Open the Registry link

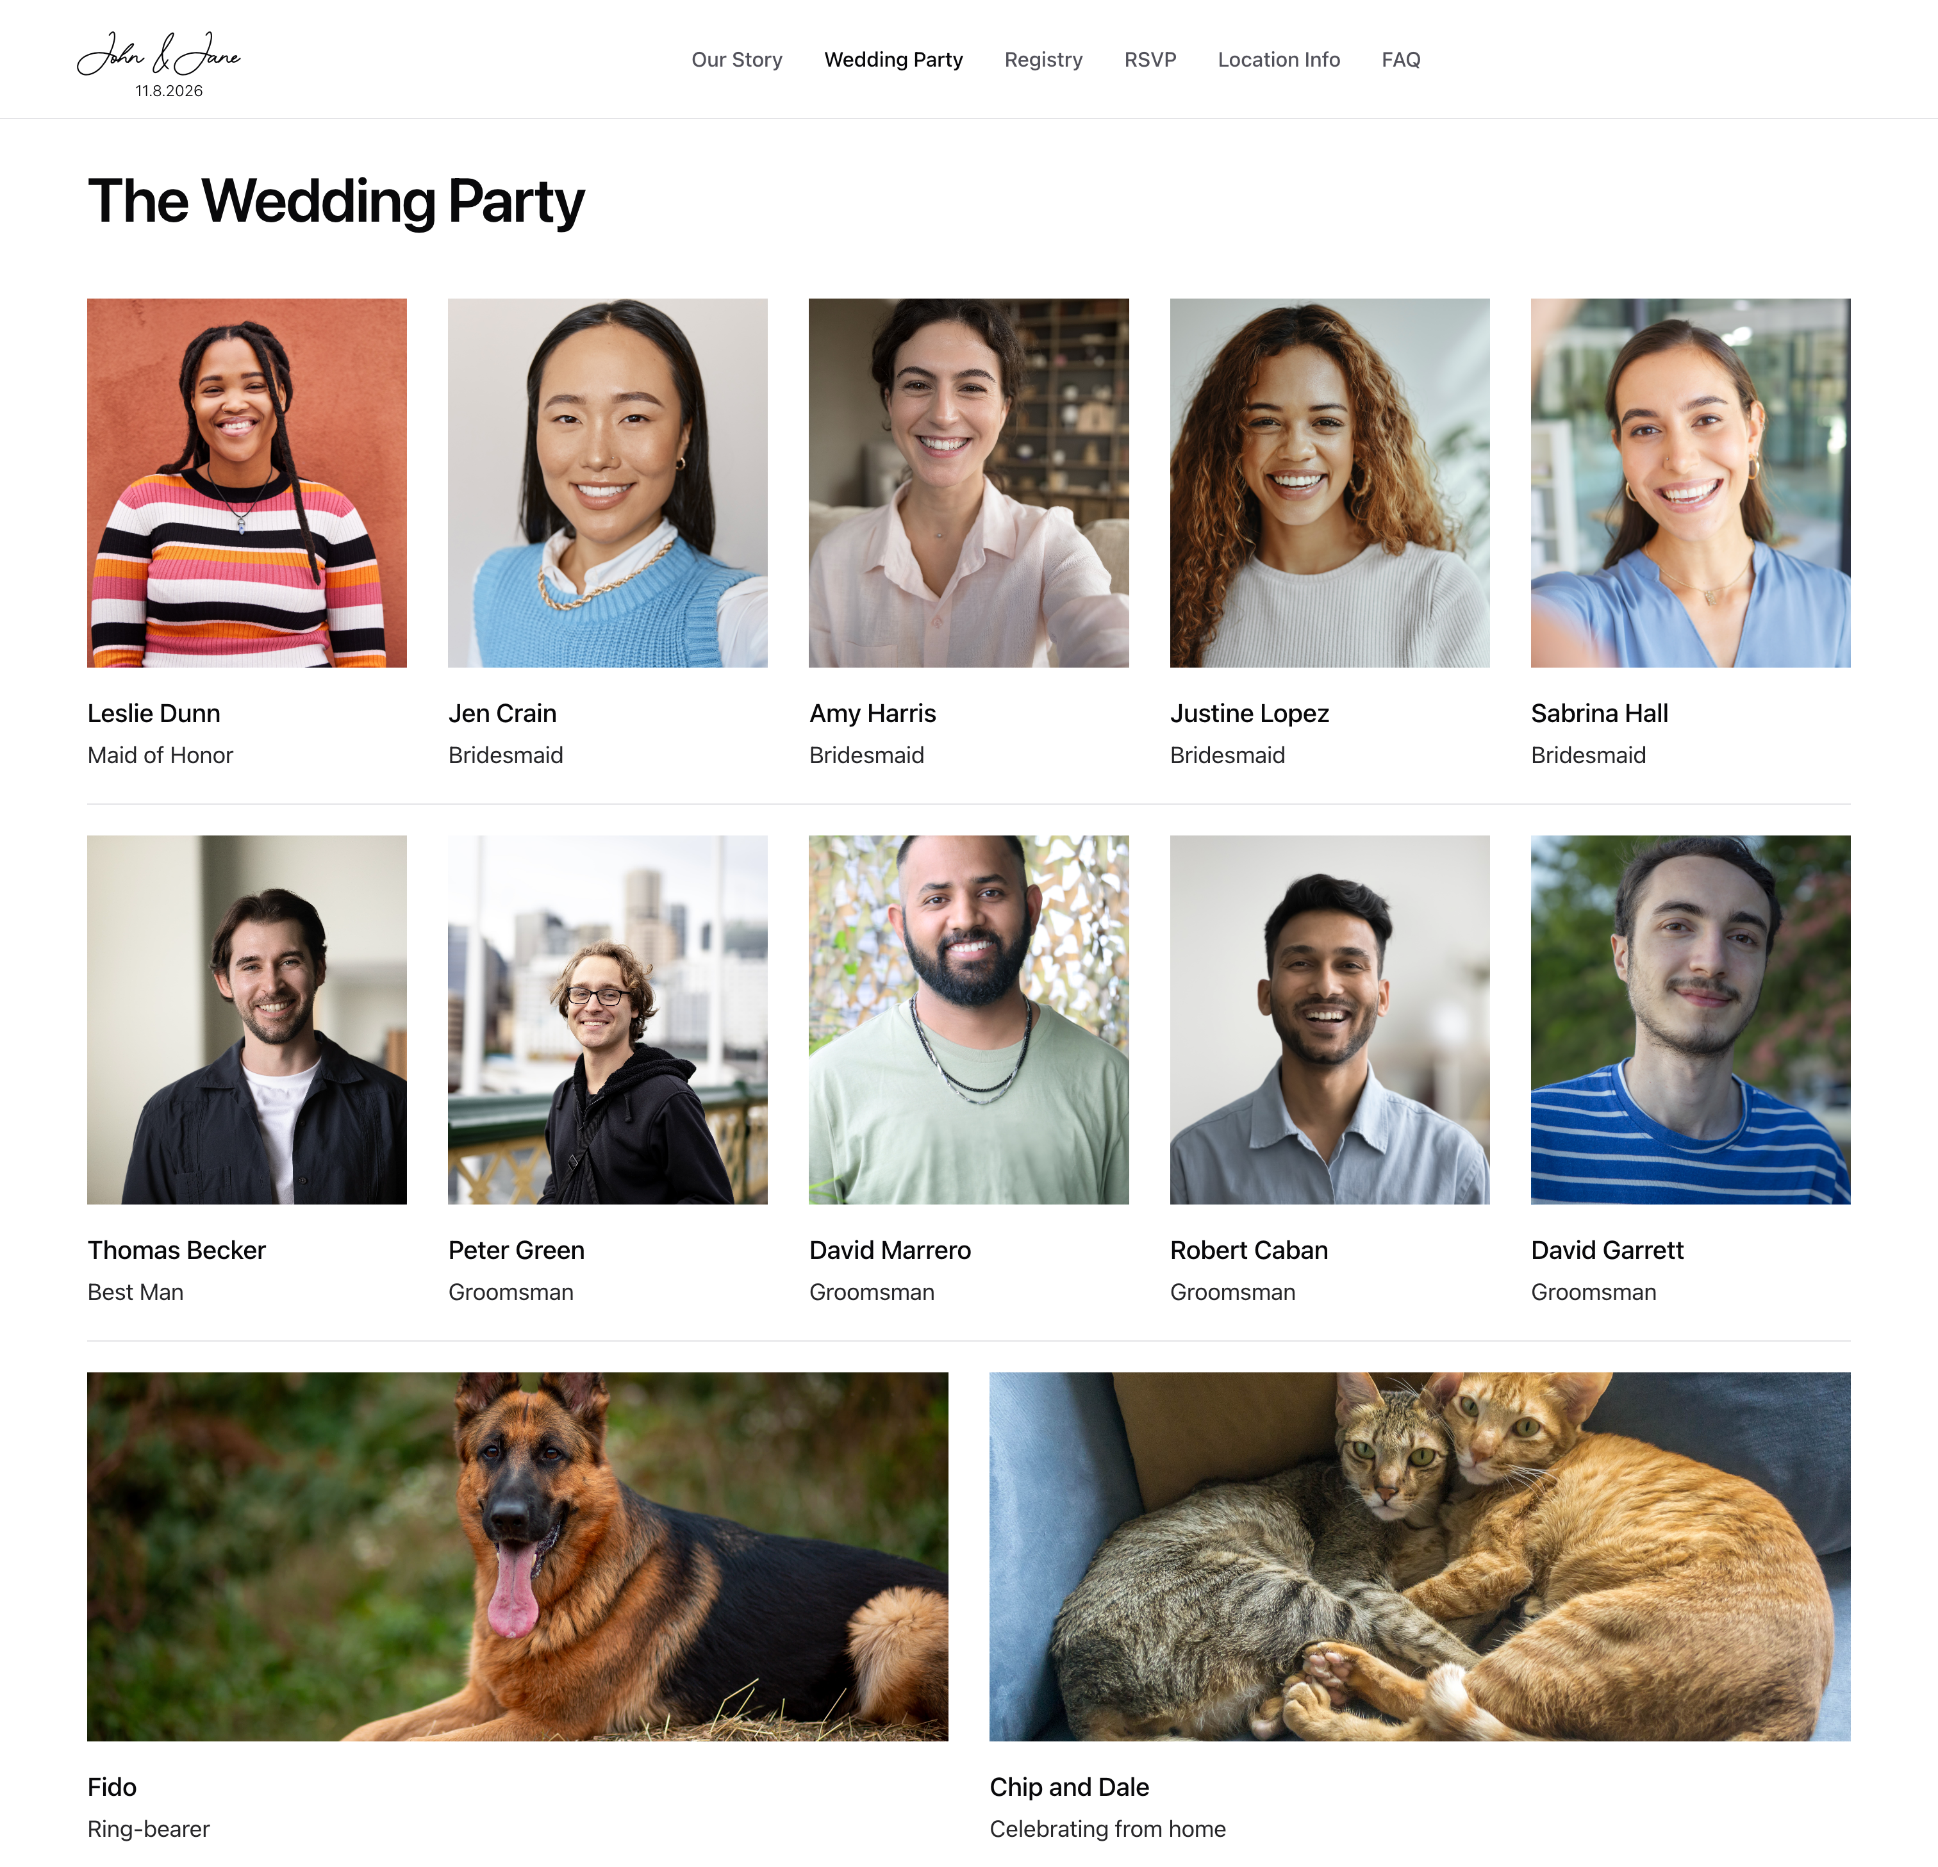click(1043, 60)
